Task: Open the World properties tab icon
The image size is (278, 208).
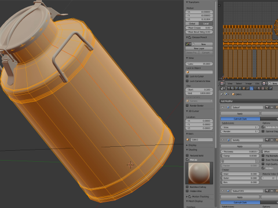Action: 240,88
